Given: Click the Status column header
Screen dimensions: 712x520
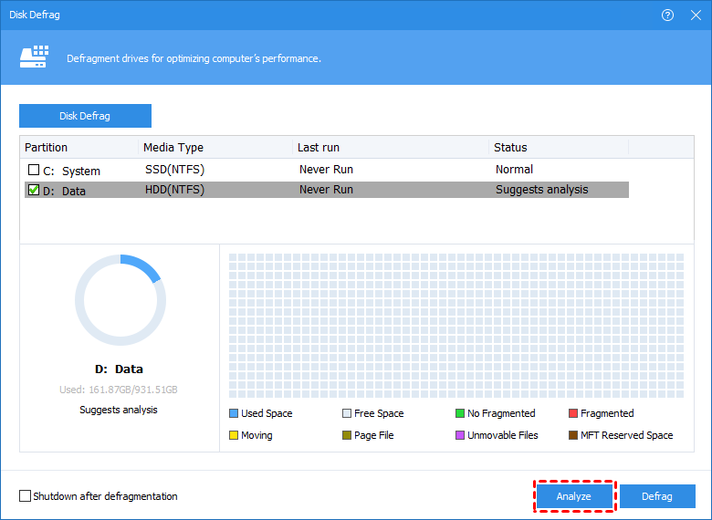Looking at the screenshot, I should (x=558, y=147).
